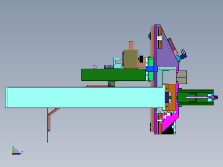223x167 pixels.
Task: Pick the gray double block on right
Action: (181, 77)
